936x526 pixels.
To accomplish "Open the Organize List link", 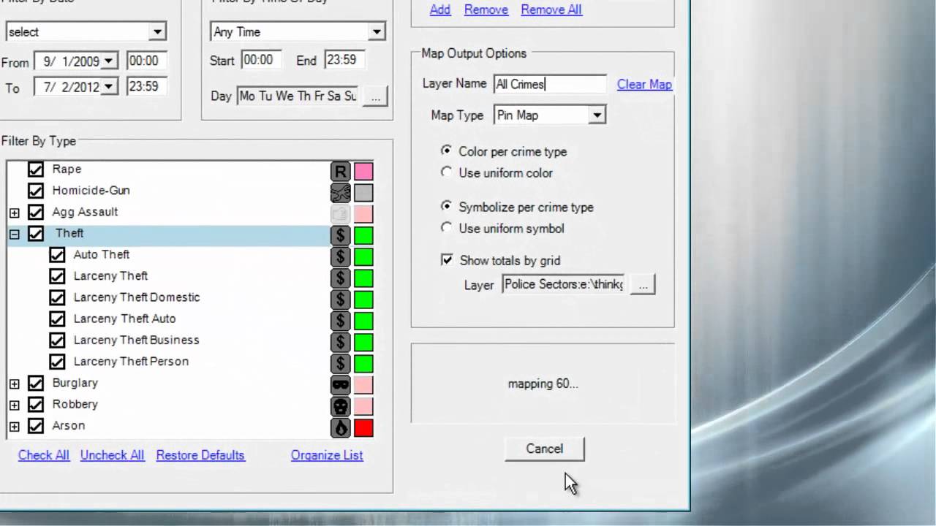I will pyautogui.click(x=327, y=455).
